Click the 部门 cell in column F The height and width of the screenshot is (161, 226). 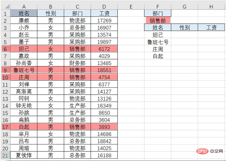[x=158, y=13]
